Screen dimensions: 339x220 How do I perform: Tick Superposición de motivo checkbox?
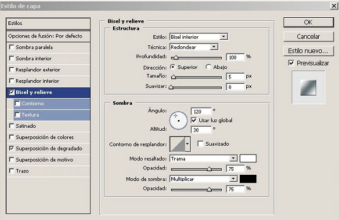pos(11,159)
